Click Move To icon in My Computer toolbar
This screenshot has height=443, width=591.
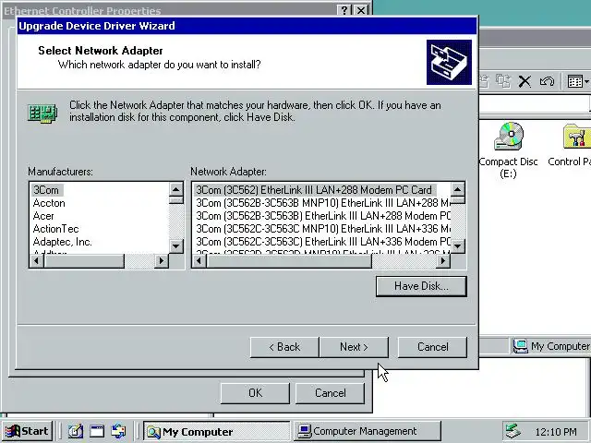(x=484, y=81)
